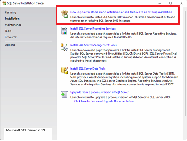Open the Upgrade Documentation link

(x=104, y=101)
